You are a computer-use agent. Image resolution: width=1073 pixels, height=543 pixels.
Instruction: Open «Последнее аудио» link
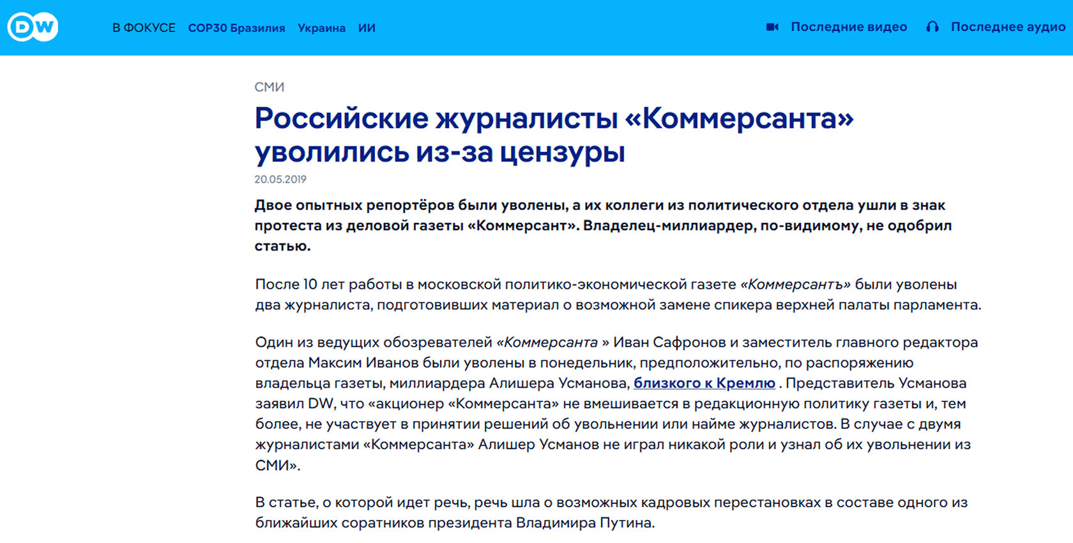click(1008, 27)
